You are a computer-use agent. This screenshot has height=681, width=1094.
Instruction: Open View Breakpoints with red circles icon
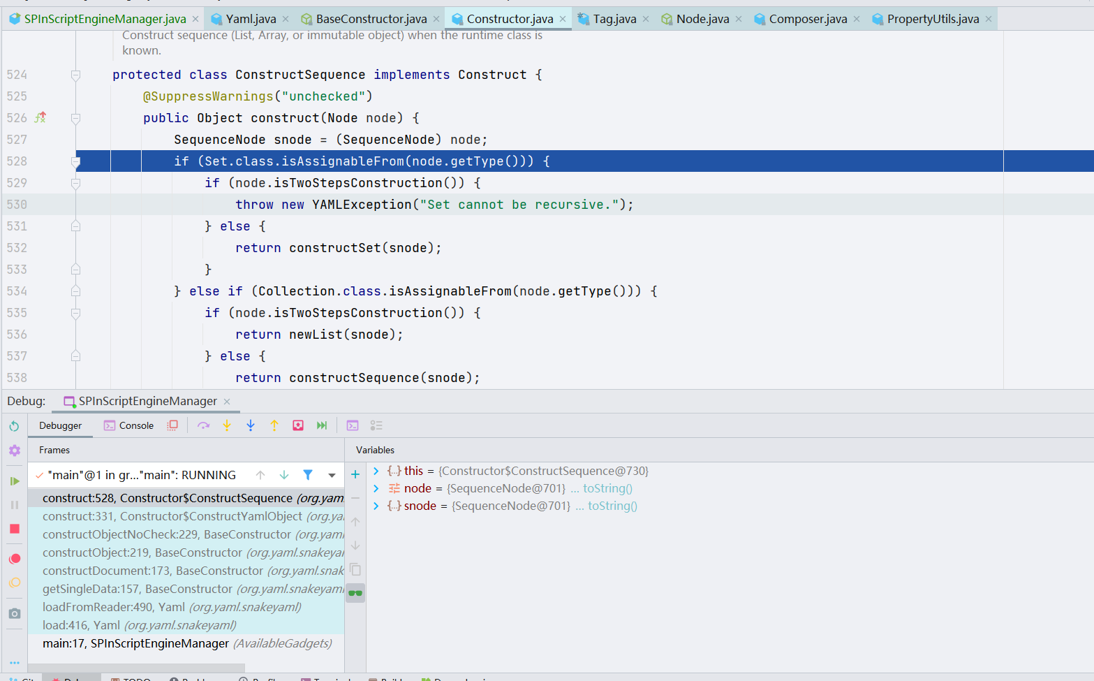click(15, 559)
